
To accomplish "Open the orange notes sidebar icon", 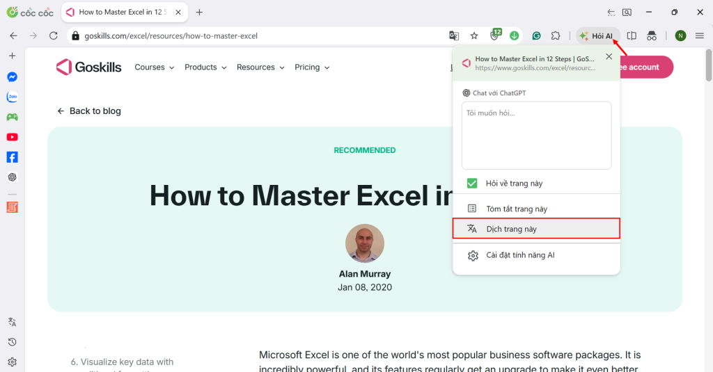I will pyautogui.click(x=13, y=207).
